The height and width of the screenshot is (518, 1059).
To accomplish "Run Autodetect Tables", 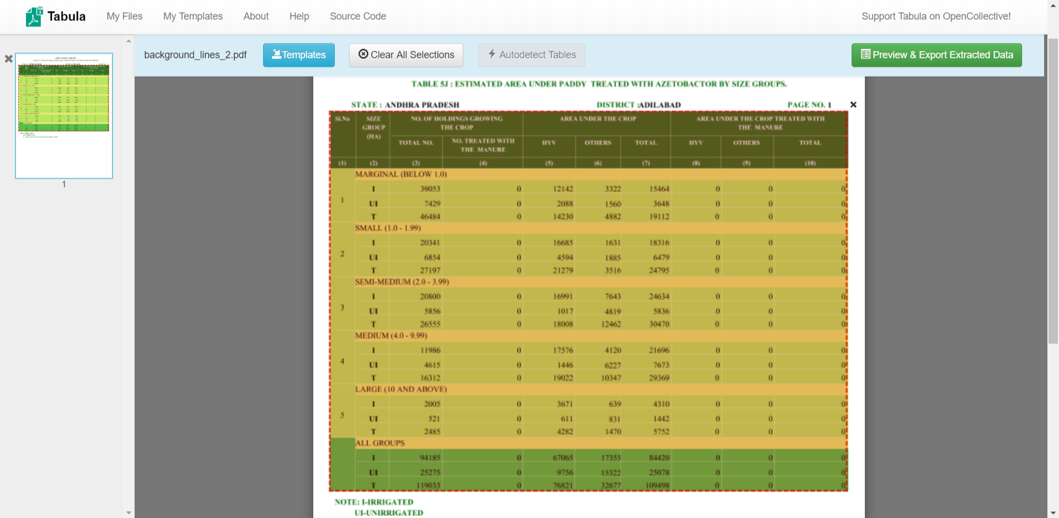I will [531, 55].
